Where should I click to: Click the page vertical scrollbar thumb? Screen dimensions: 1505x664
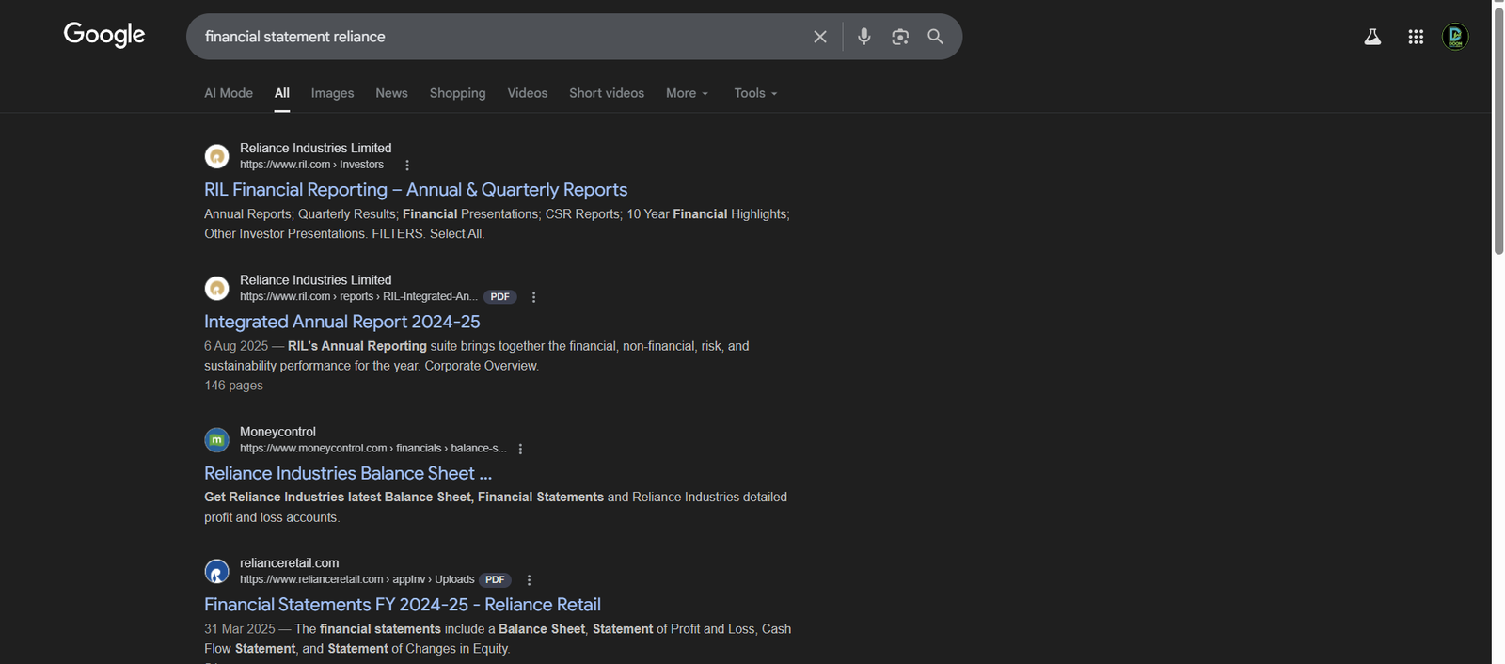click(x=1498, y=130)
